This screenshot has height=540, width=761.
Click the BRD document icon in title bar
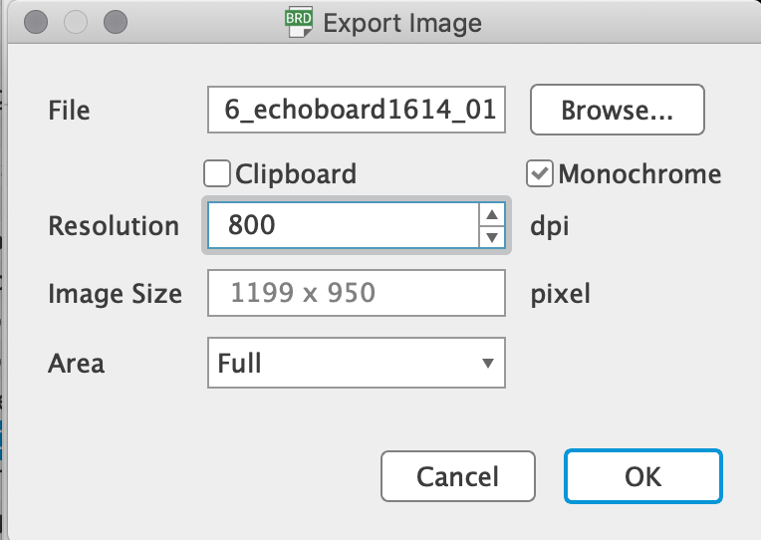point(299,22)
